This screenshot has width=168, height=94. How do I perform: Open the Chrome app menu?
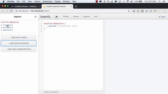tap(10, 2)
